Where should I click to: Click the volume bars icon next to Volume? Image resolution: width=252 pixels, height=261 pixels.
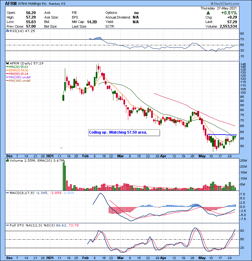pyautogui.click(x=7, y=160)
